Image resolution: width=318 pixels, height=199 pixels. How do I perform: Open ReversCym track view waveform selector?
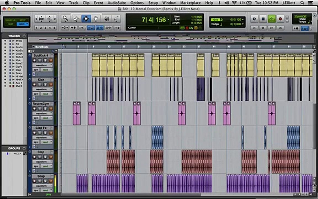coord(43,114)
